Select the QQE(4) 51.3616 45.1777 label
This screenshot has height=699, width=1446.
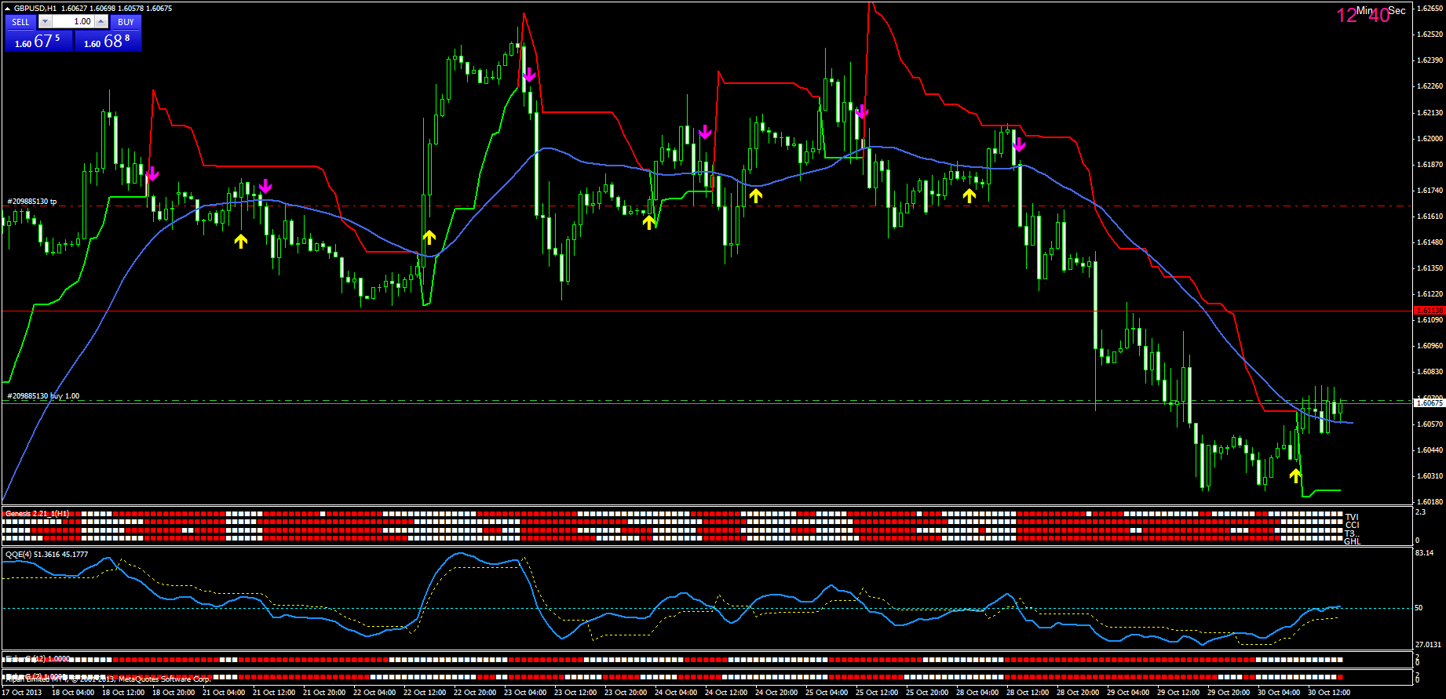pyautogui.click(x=46, y=555)
